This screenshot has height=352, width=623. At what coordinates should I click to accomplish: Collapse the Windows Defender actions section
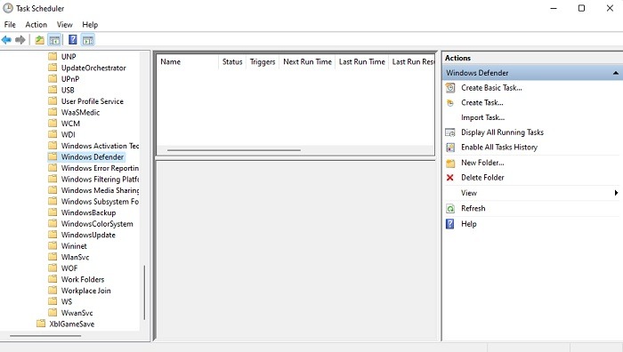pos(616,73)
